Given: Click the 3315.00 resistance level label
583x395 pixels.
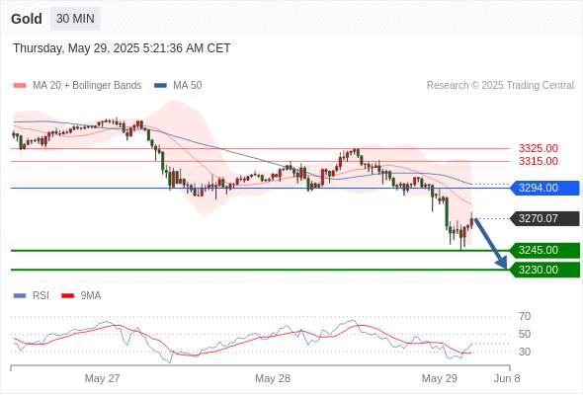Looking at the screenshot, I should coord(538,161).
